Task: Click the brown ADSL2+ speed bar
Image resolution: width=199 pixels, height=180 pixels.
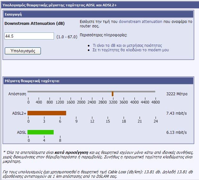Action: [47, 113]
